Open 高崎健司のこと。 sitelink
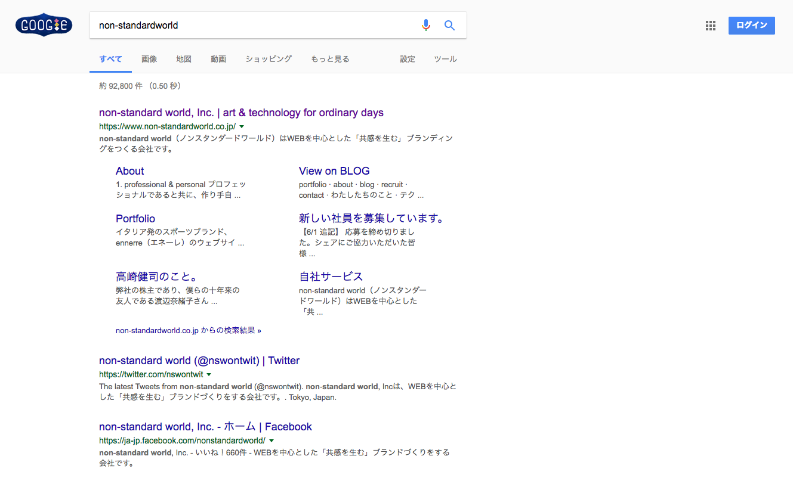The width and height of the screenshot is (793, 481). [157, 277]
